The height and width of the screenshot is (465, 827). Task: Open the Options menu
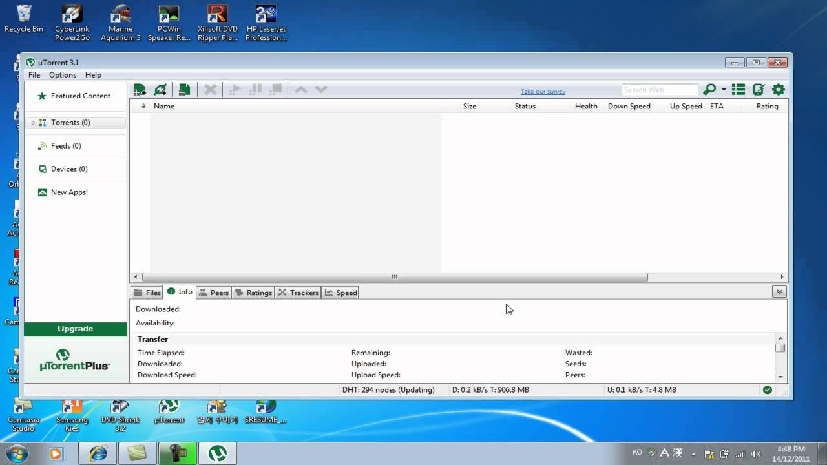pyautogui.click(x=63, y=75)
